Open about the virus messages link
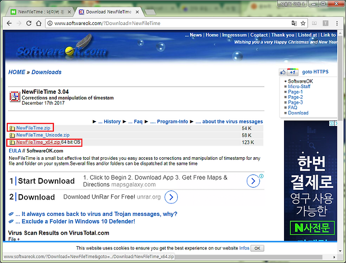This screenshot has height=263, width=346. [x=229, y=122]
